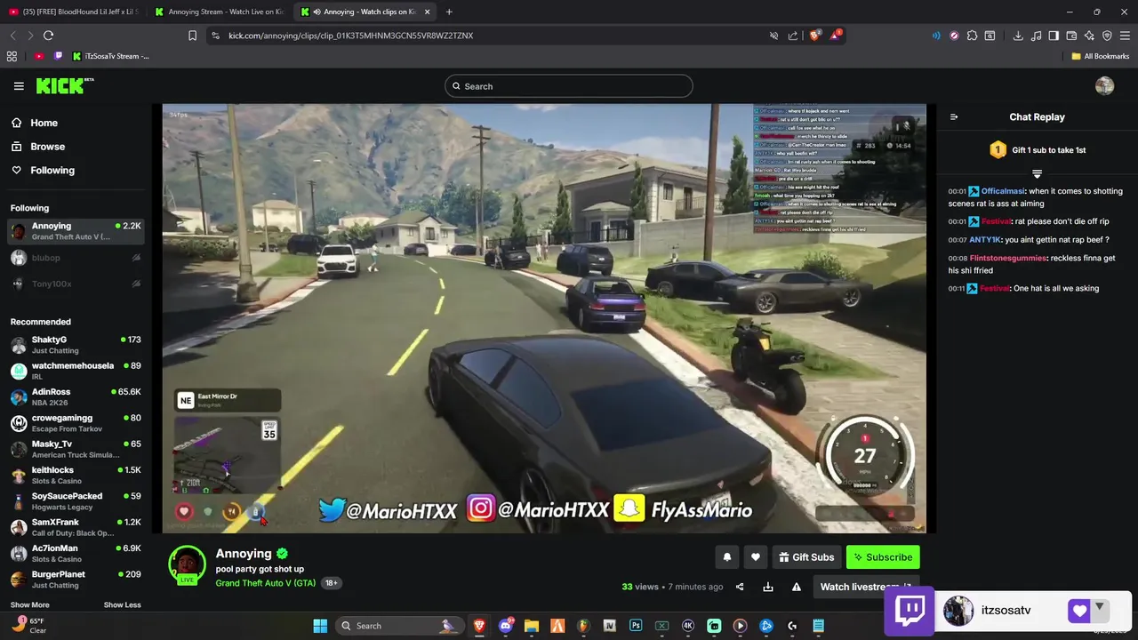Share the clip using the share icon
This screenshot has height=640, width=1138.
coord(740,587)
